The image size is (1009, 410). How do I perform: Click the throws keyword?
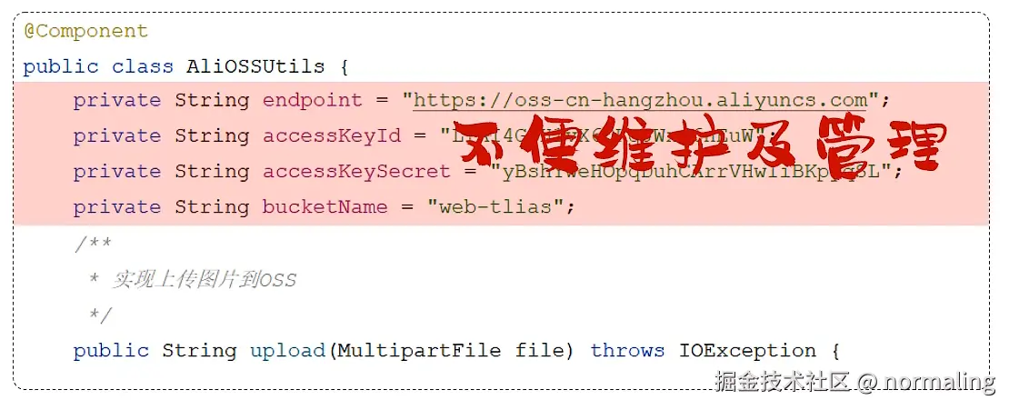tap(628, 351)
